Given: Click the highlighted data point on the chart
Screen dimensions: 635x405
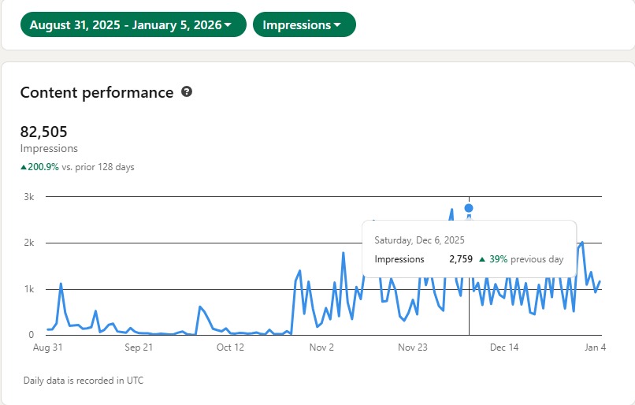Looking at the screenshot, I should [x=469, y=208].
